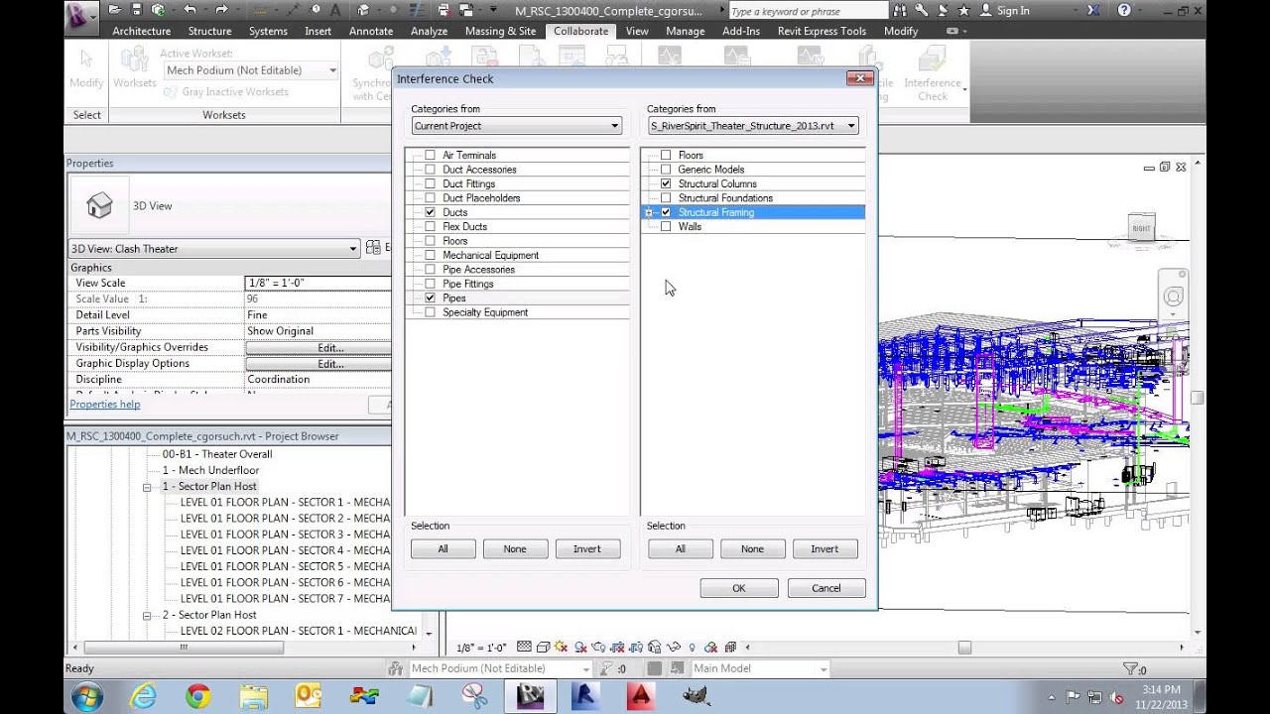Switch to the Architecture ribbon tab
1270x714 pixels.
(x=142, y=31)
